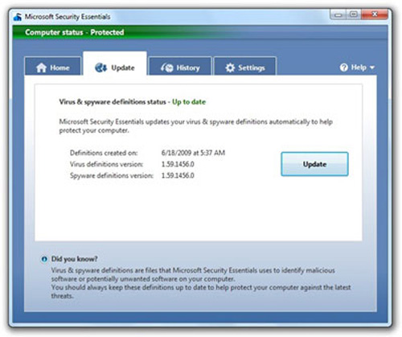Click the green Computer status Protected banner
Screen dimensions: 402x337
[x=200, y=32]
